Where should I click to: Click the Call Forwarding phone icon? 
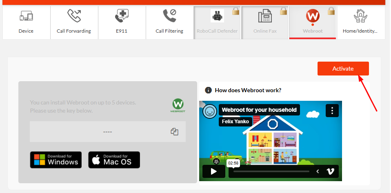point(74,16)
